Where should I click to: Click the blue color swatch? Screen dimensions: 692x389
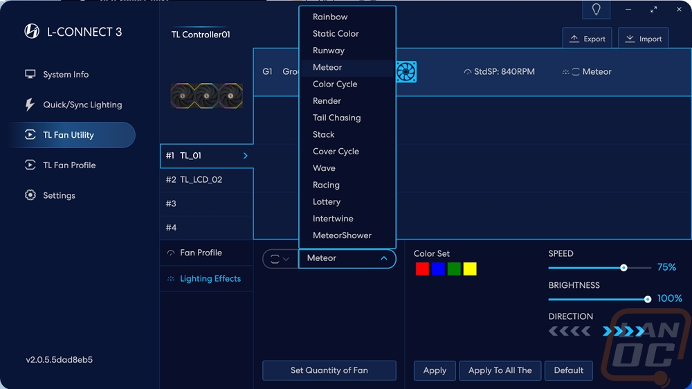[438, 269]
